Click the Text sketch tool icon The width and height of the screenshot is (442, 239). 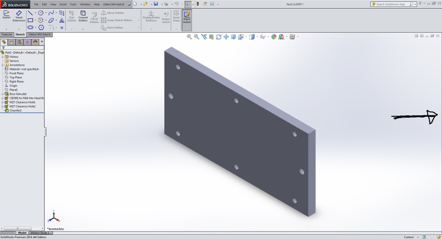point(62,20)
